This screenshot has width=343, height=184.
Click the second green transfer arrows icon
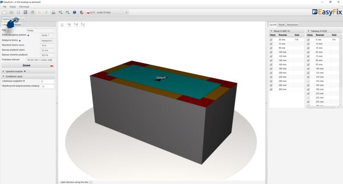click(x=67, y=13)
